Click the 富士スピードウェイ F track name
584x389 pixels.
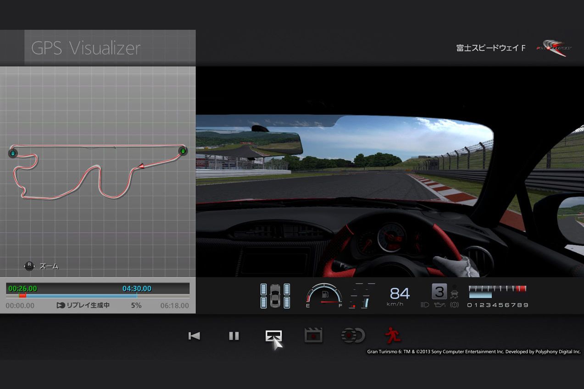pyautogui.click(x=490, y=48)
